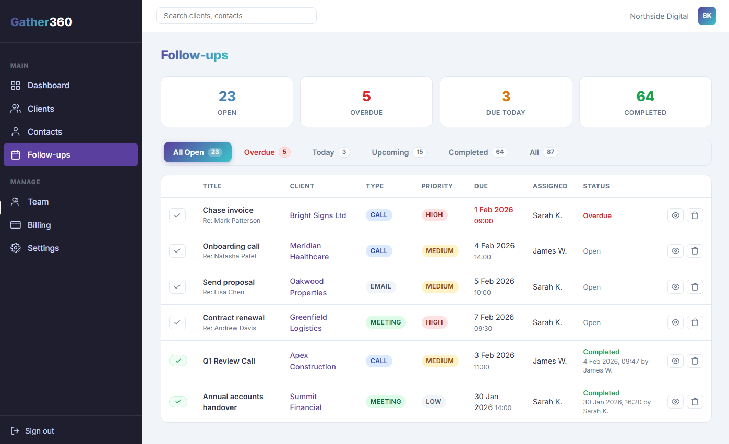The width and height of the screenshot is (729, 444).
Task: Click the Sign out icon
Action: (15, 430)
